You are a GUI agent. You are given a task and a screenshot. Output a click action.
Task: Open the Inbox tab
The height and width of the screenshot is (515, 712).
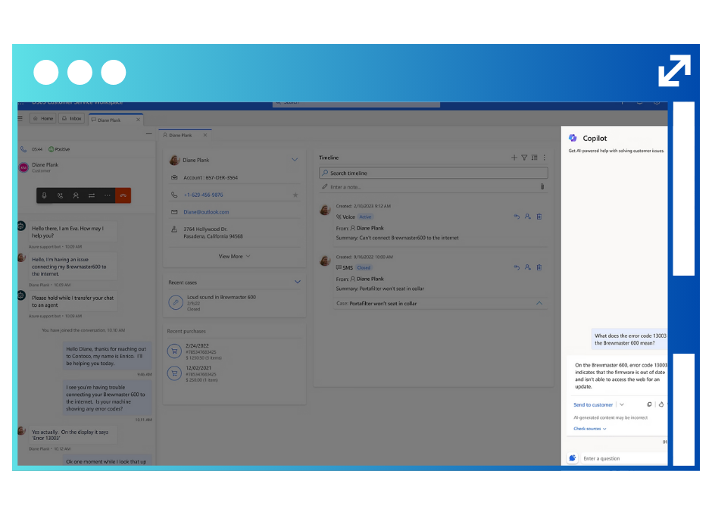pos(72,119)
